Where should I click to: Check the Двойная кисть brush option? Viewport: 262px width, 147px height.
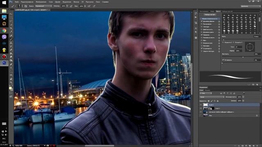point(202,29)
